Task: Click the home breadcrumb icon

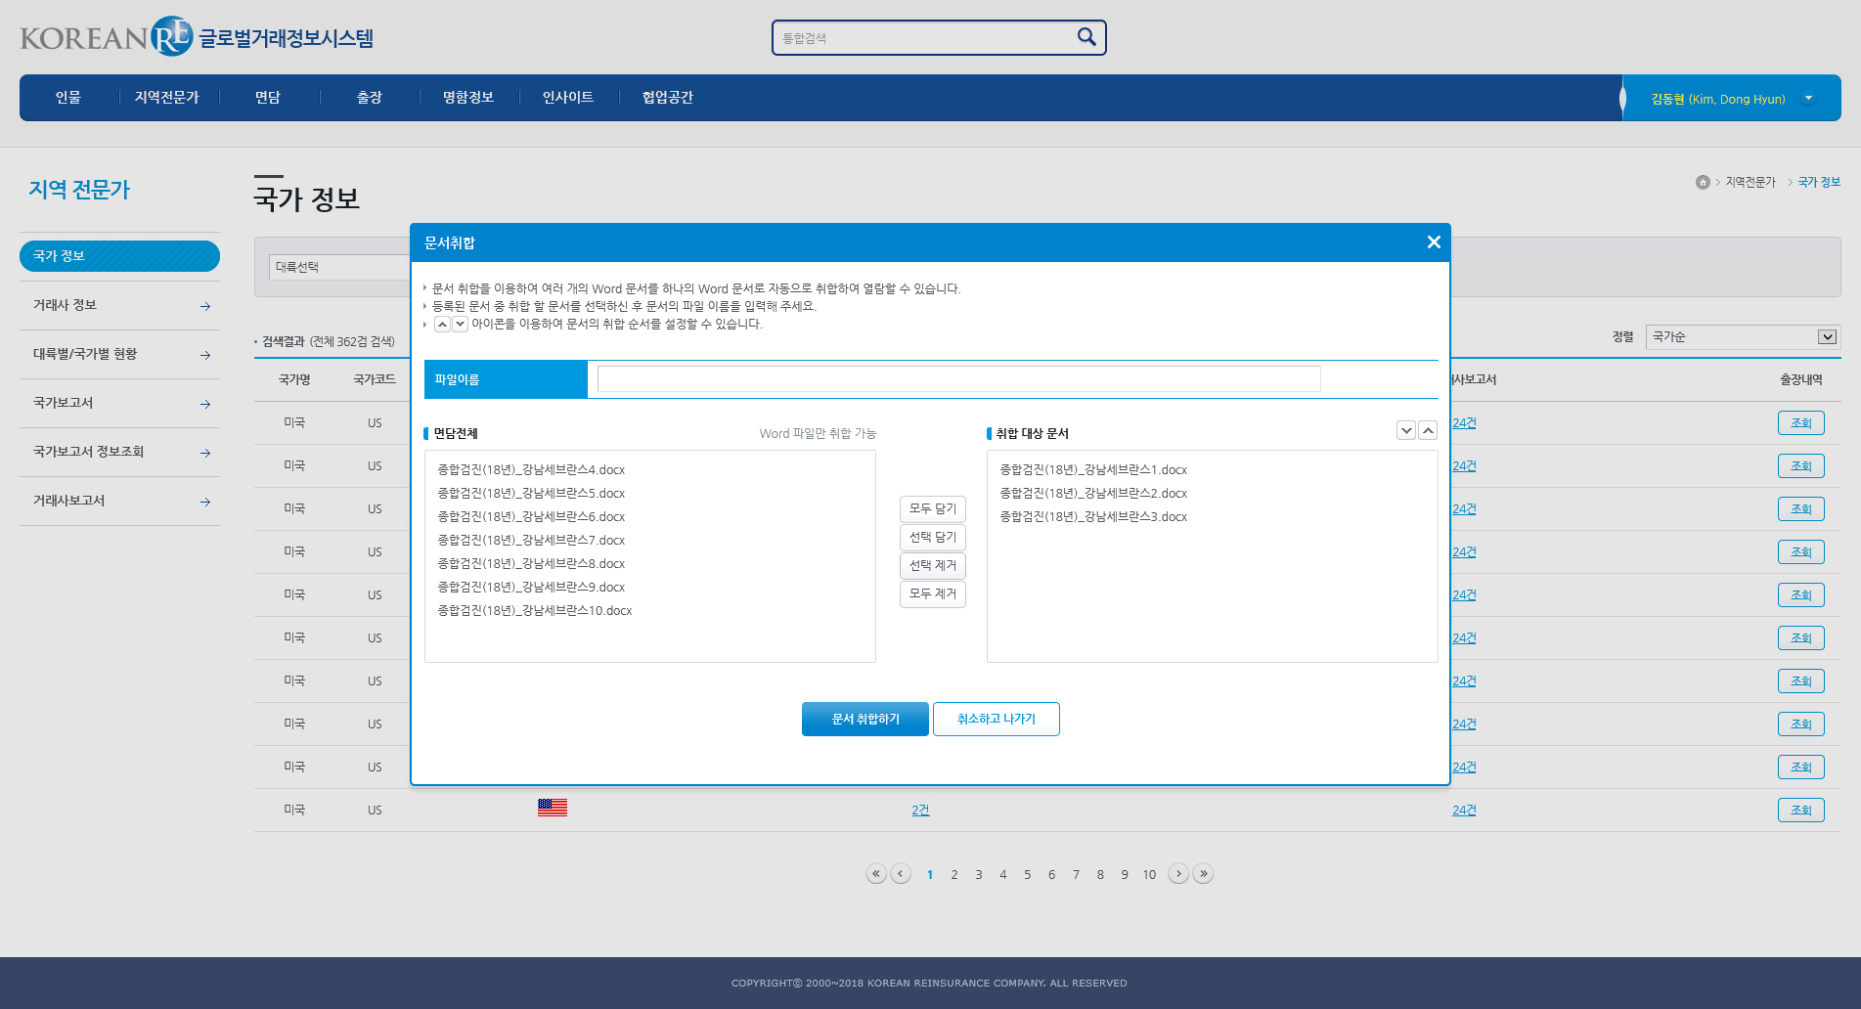Action: [x=1703, y=183]
